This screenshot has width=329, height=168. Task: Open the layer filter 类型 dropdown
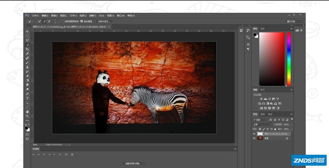(260, 120)
